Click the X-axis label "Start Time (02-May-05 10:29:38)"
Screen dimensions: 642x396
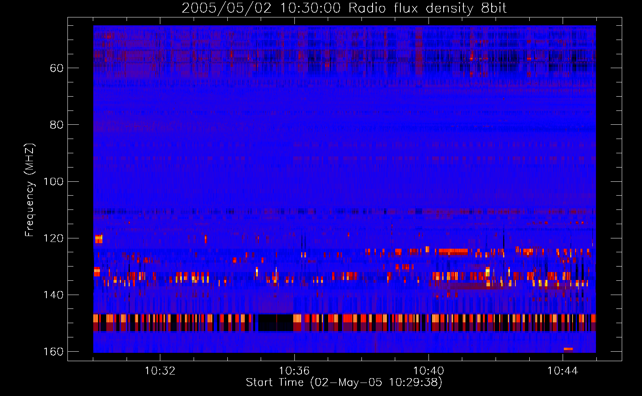coord(344,383)
